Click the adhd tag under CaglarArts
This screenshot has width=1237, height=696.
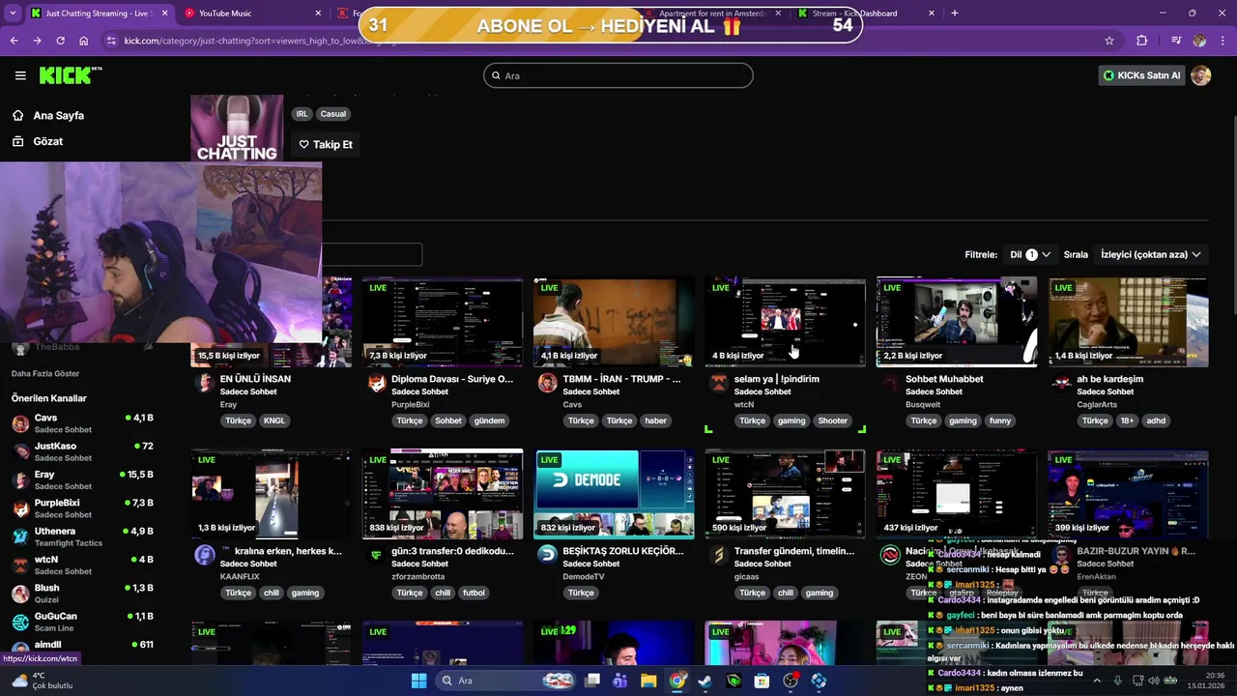(x=1156, y=420)
